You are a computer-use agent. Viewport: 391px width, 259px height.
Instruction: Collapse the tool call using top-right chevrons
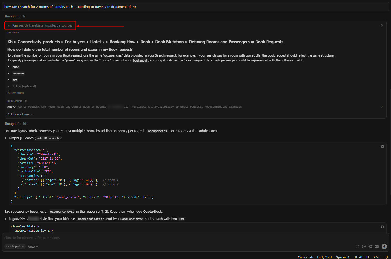click(381, 25)
